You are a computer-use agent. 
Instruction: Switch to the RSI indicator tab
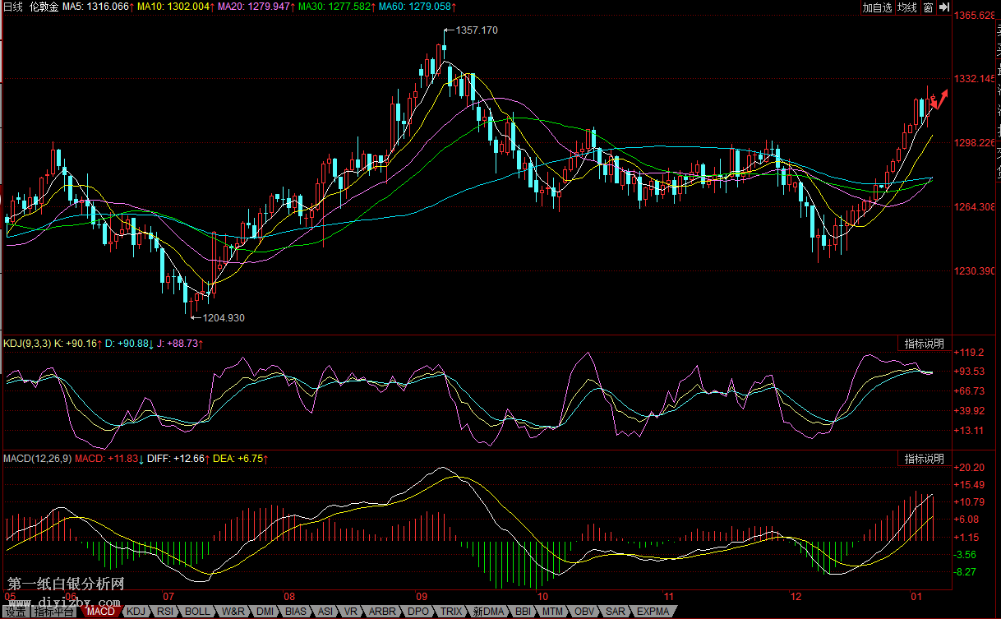coord(165,612)
